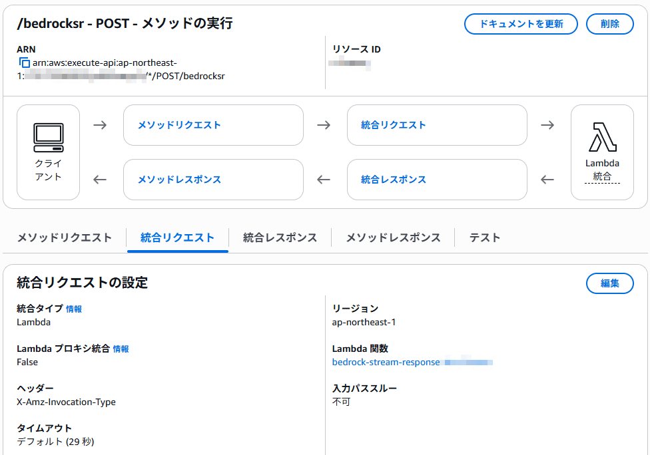Screen dimensions: 650x455
Task: Select the Lambda value under 統合タイプ
Action: point(33,322)
